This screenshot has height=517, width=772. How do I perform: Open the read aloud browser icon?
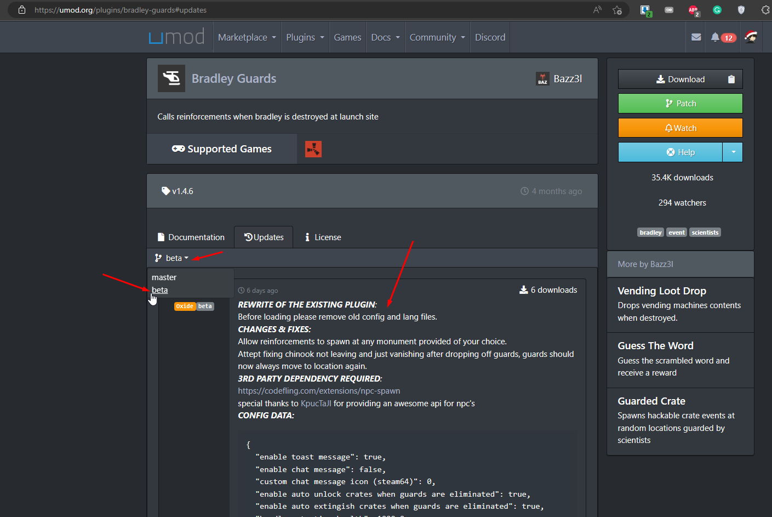click(597, 10)
